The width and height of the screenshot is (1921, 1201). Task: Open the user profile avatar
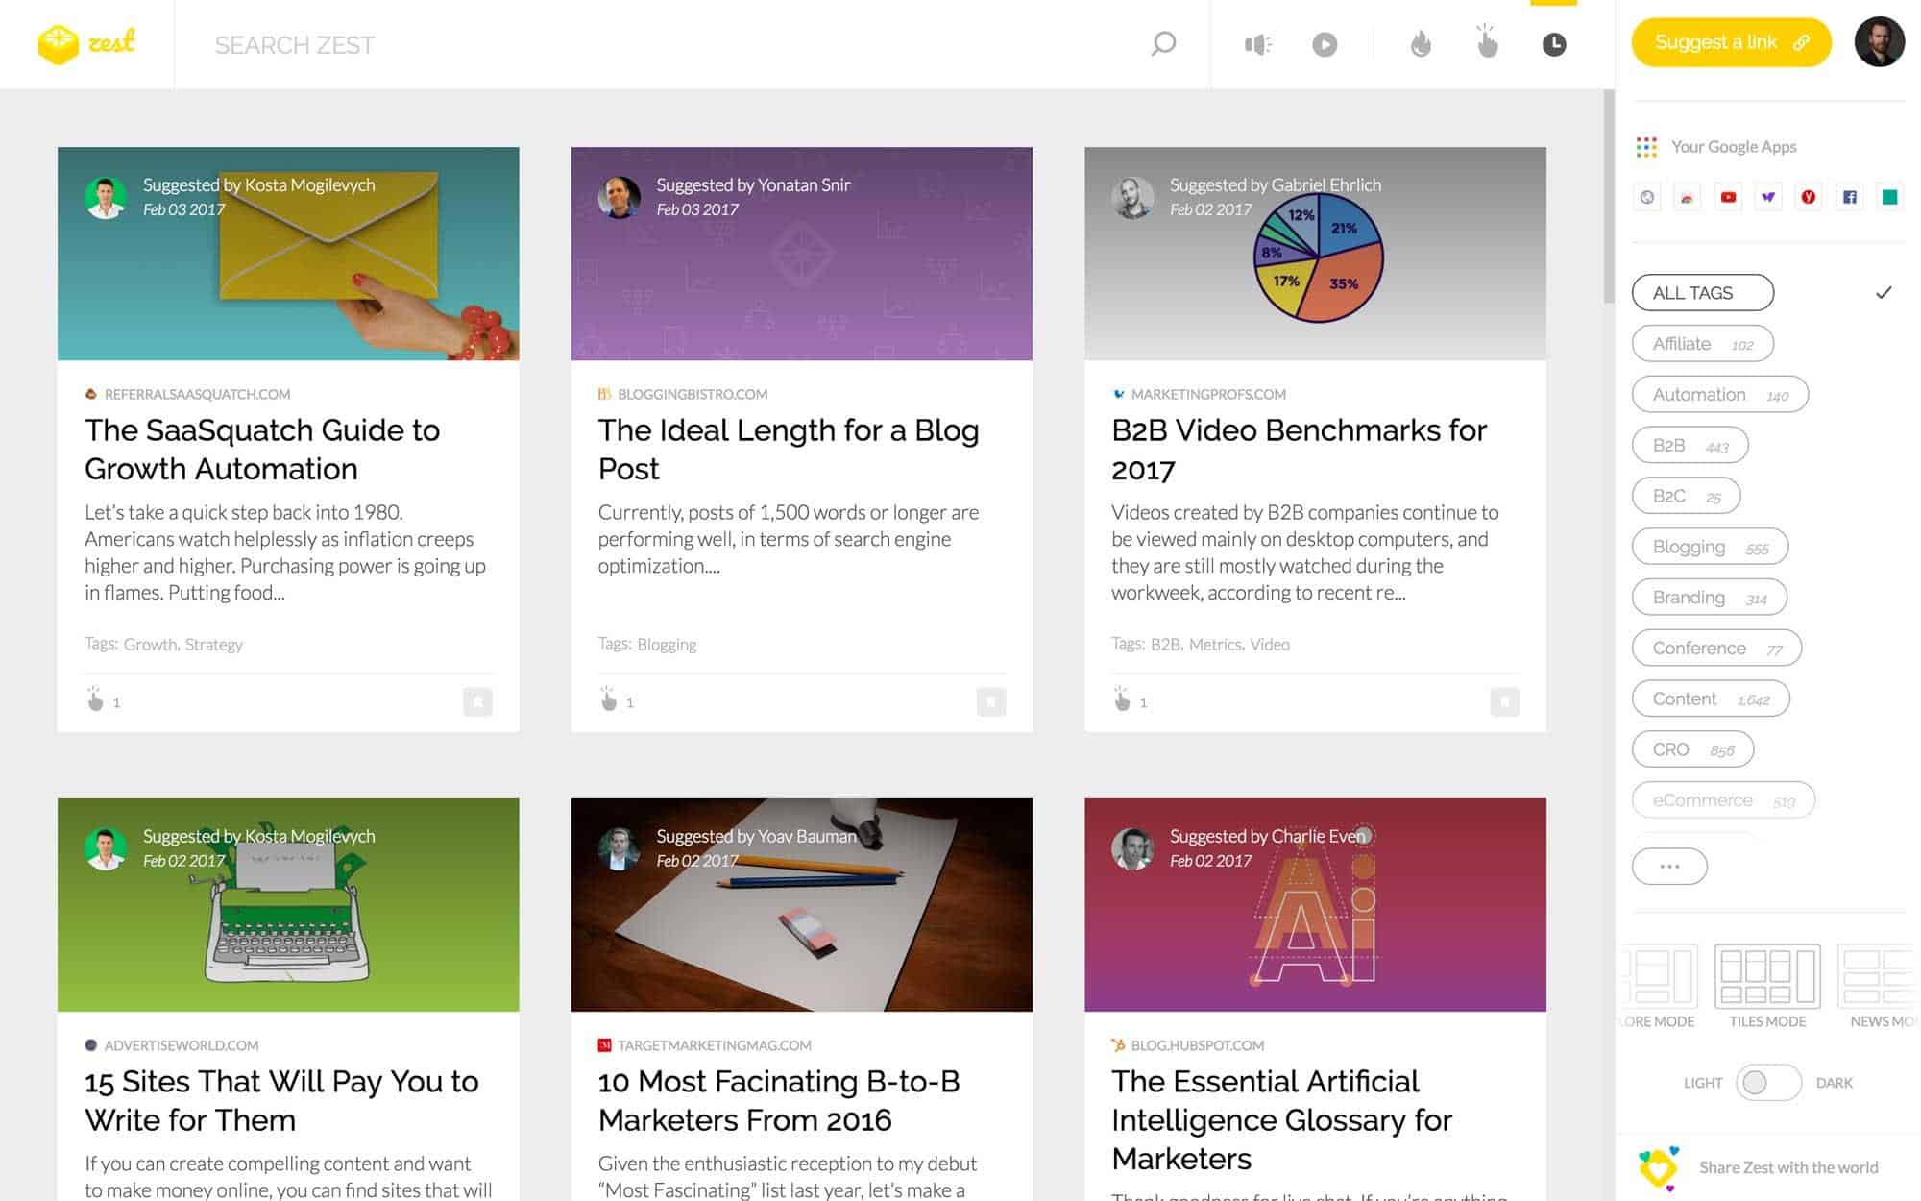[1879, 42]
